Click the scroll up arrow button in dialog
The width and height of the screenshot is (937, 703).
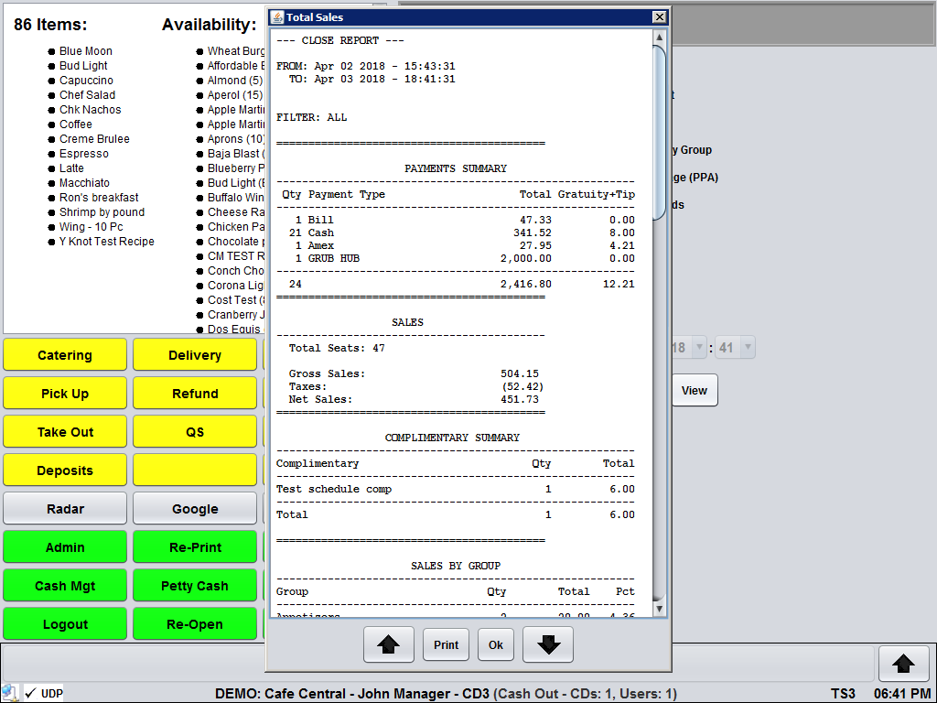coord(389,644)
